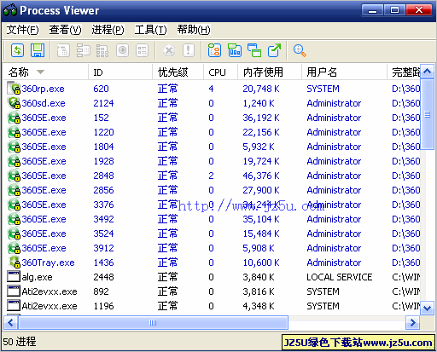
Task: Click the horizontal scrollbar right arrow
Action: point(412,322)
